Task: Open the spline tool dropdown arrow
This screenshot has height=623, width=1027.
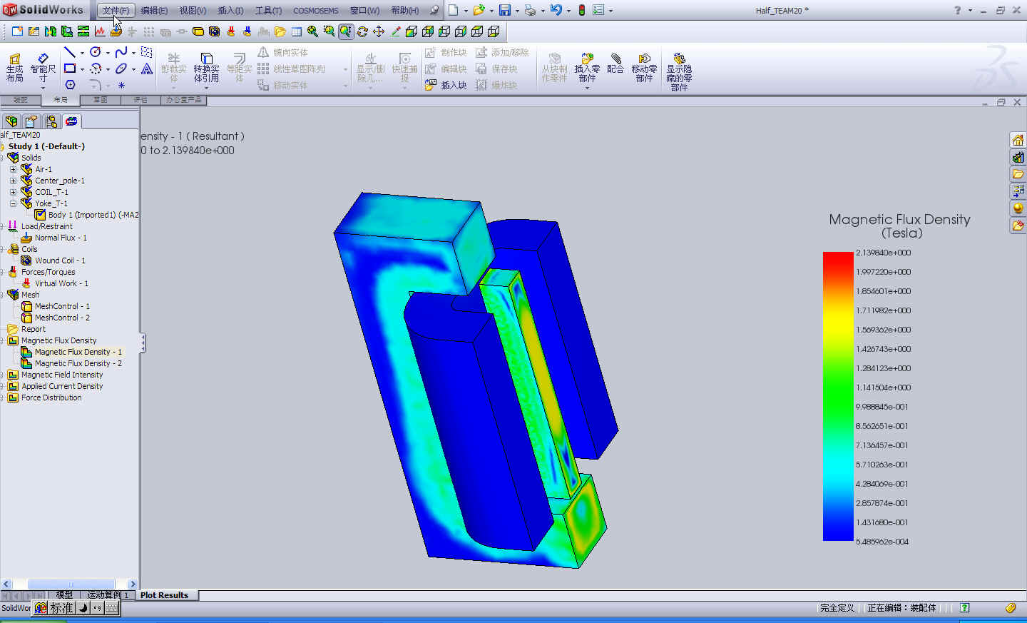Action: click(x=133, y=53)
